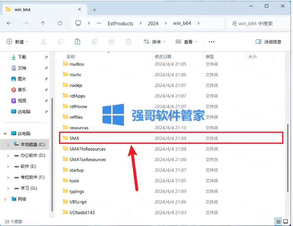Expand the (F:) drive tree node
293x226 pixels.
(8, 177)
